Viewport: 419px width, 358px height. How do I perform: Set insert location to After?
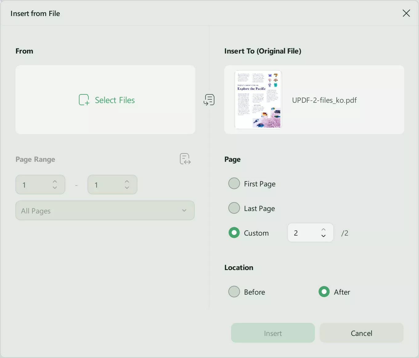pyautogui.click(x=324, y=292)
